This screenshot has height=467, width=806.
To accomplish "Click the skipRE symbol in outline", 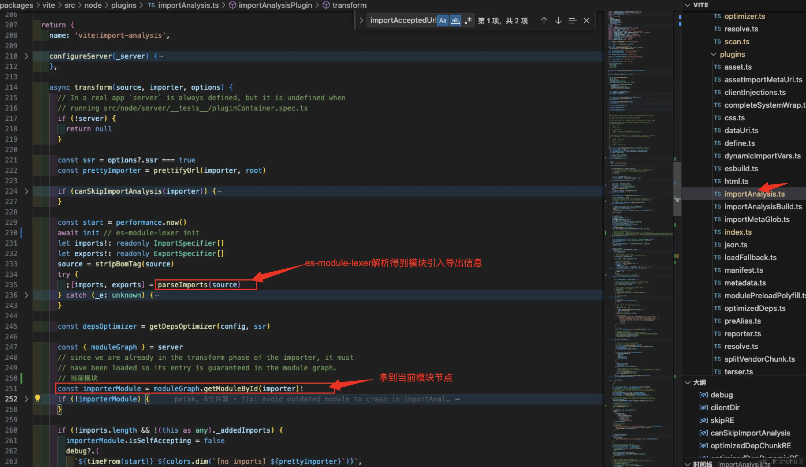I will 722,420.
